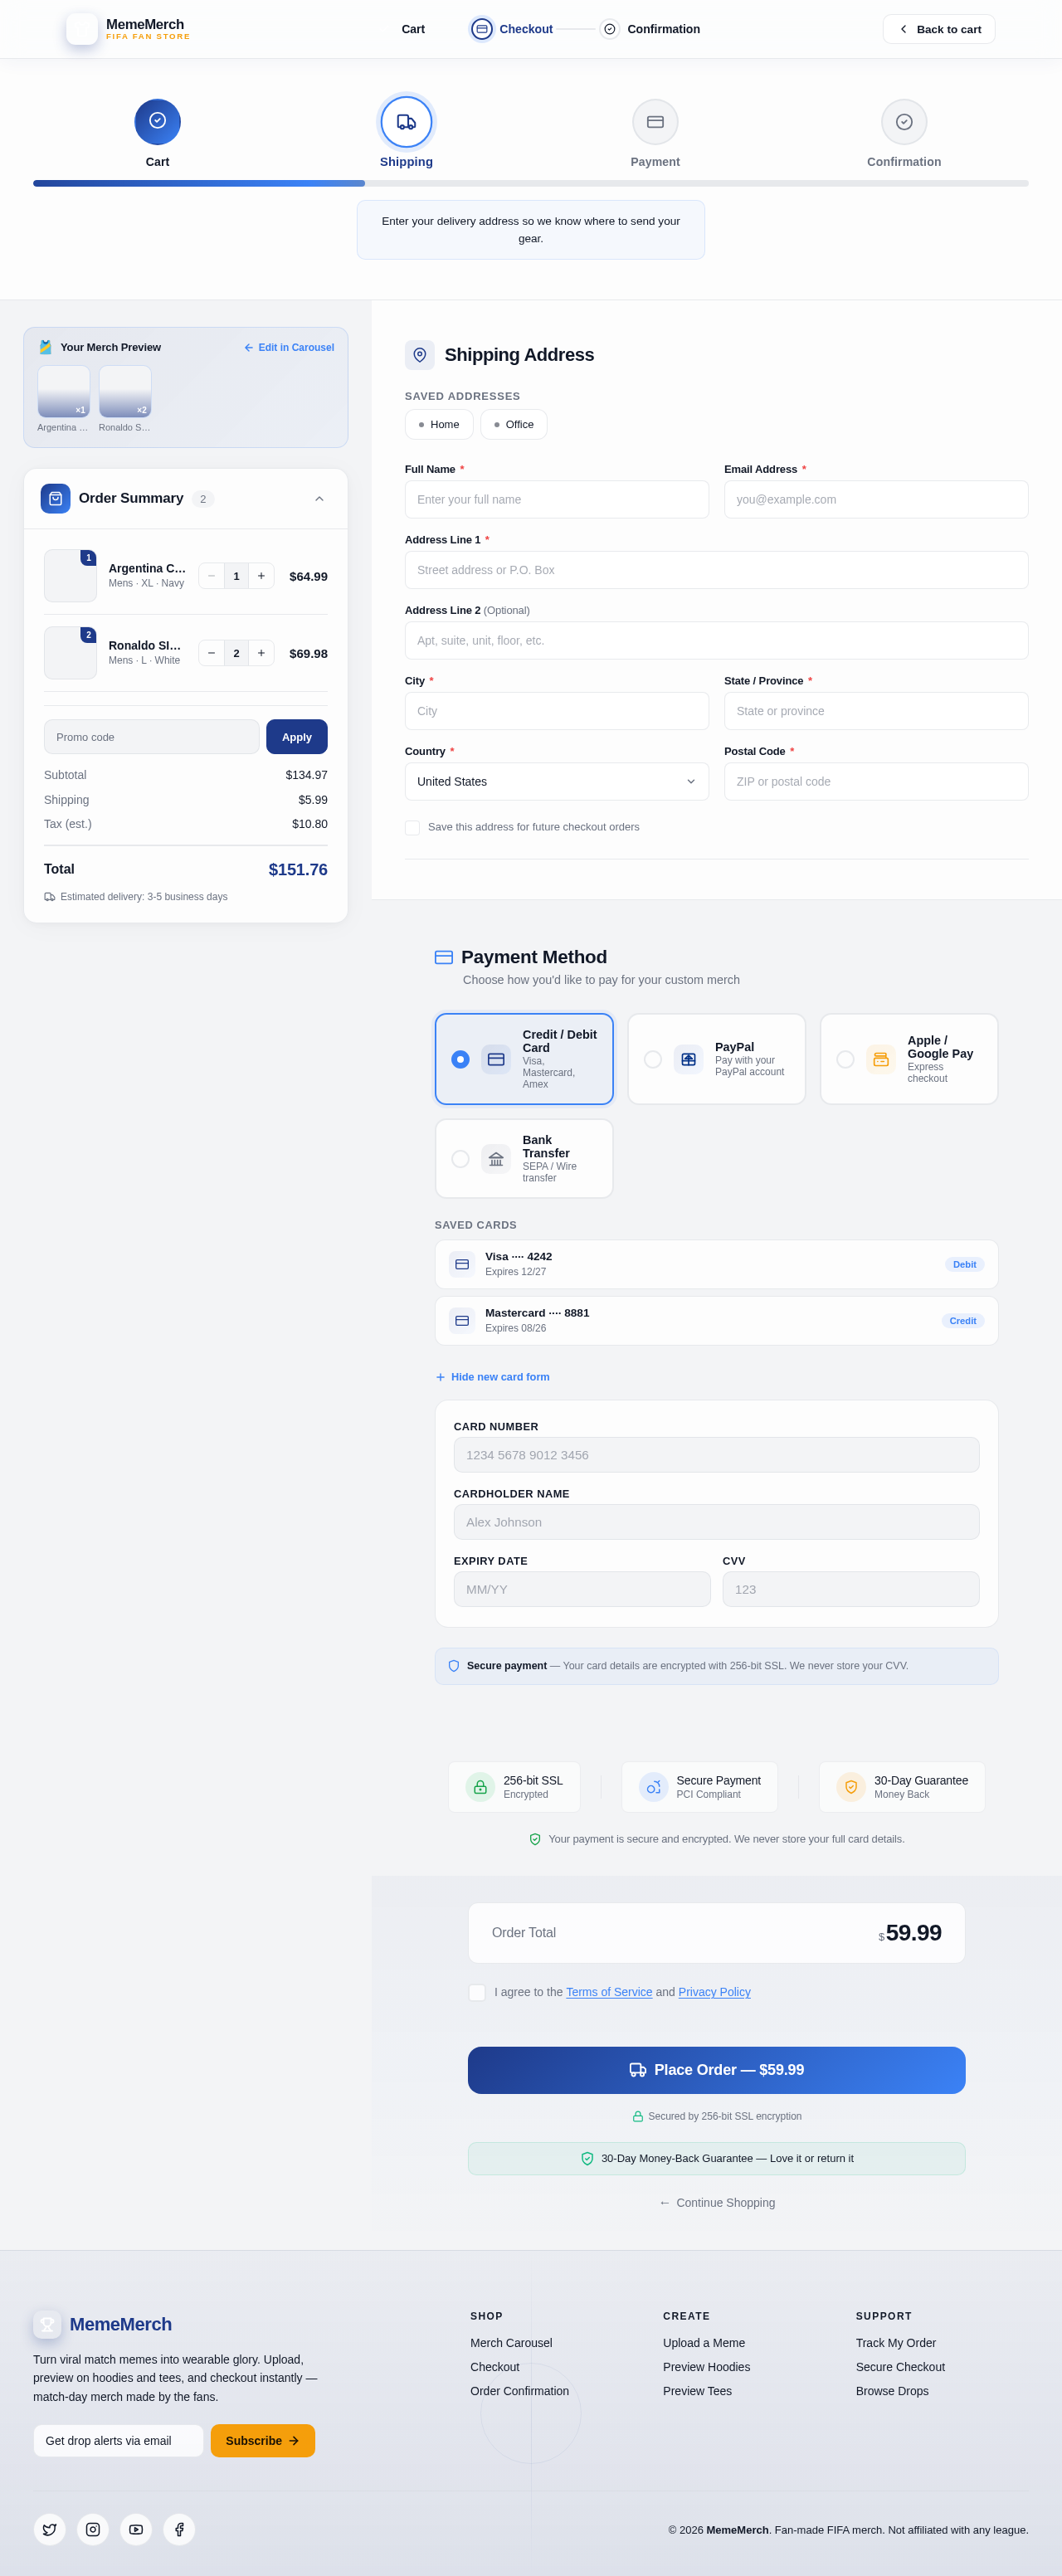Click the Payment card step icon
This screenshot has width=1062, height=2576.
655,122
